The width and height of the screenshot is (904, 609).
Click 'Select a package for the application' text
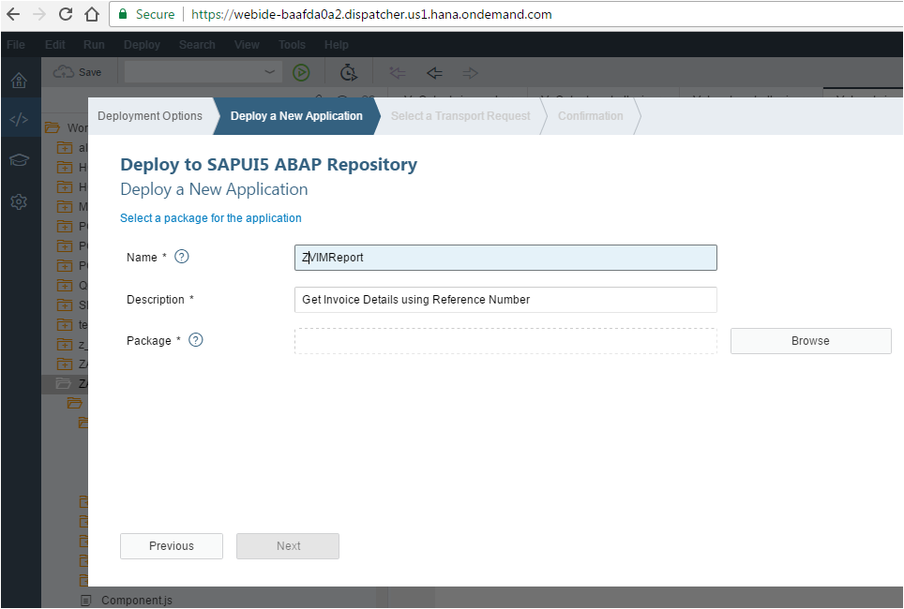(210, 217)
